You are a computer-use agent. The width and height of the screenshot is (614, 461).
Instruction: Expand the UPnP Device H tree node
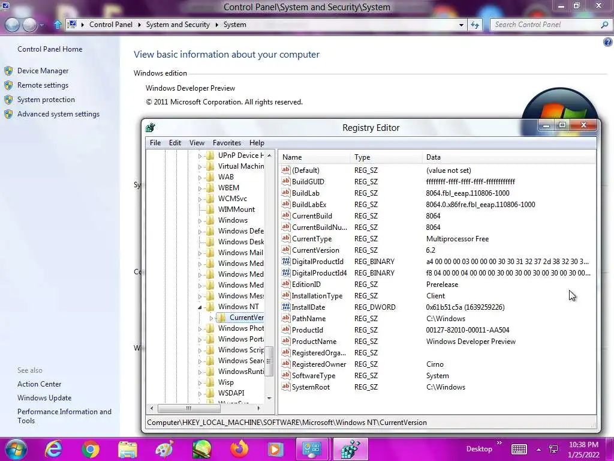[200, 155]
